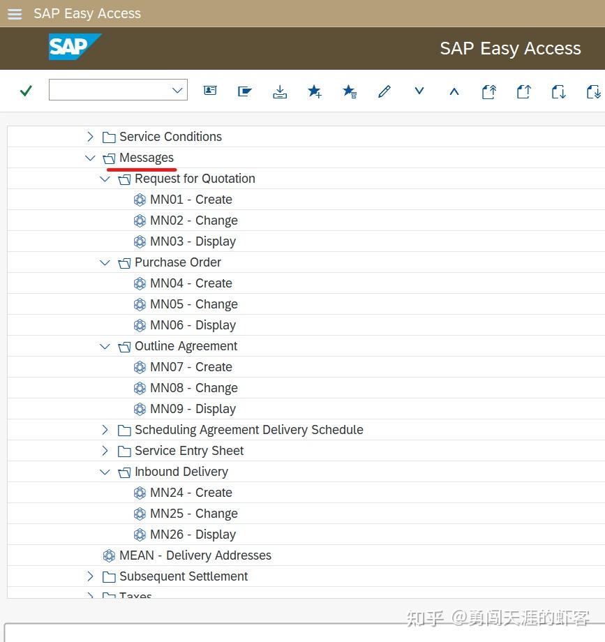The width and height of the screenshot is (605, 642).
Task: Click the green Continue checkmark icon
Action: (25, 91)
